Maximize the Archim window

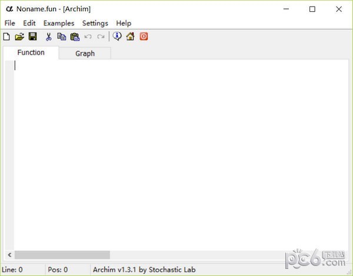point(312,9)
